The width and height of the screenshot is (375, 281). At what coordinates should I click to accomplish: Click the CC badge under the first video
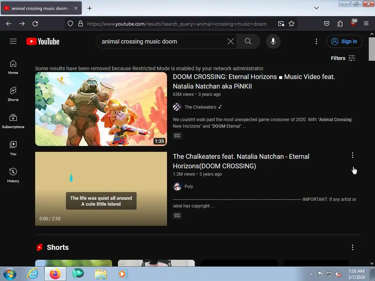177,136
